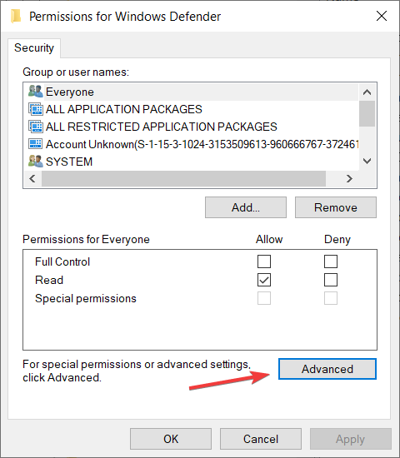The height and width of the screenshot is (458, 400).
Task: Open Advanced permission settings
Action: 327,369
